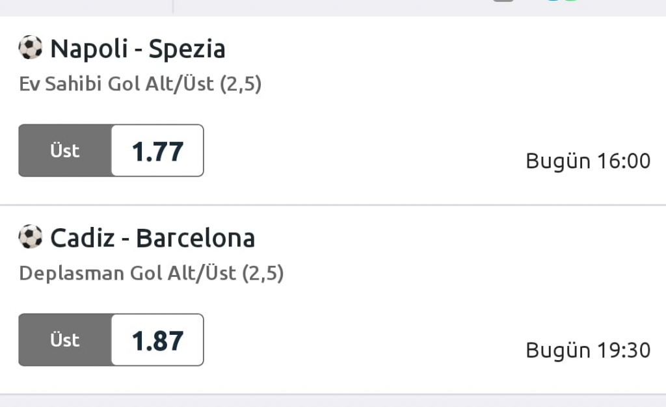Tap the blue circular icon at top edge
The height and width of the screenshot is (407, 666).
(x=553, y=1)
